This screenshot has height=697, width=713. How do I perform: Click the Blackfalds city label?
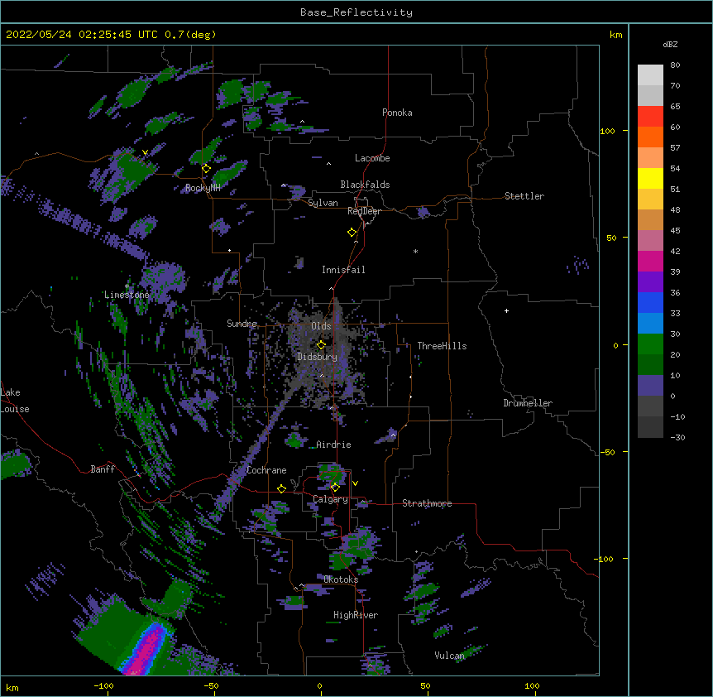pyautogui.click(x=365, y=185)
